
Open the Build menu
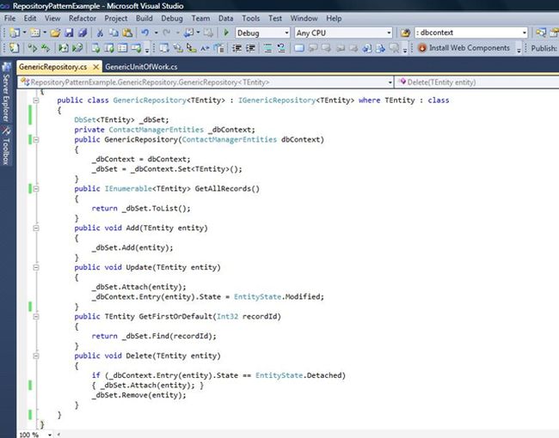pos(144,18)
